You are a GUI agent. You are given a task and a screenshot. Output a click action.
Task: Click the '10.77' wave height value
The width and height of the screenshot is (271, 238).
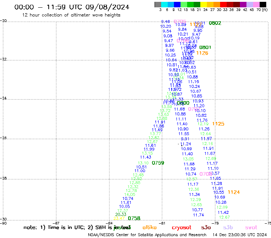tap(197, 210)
